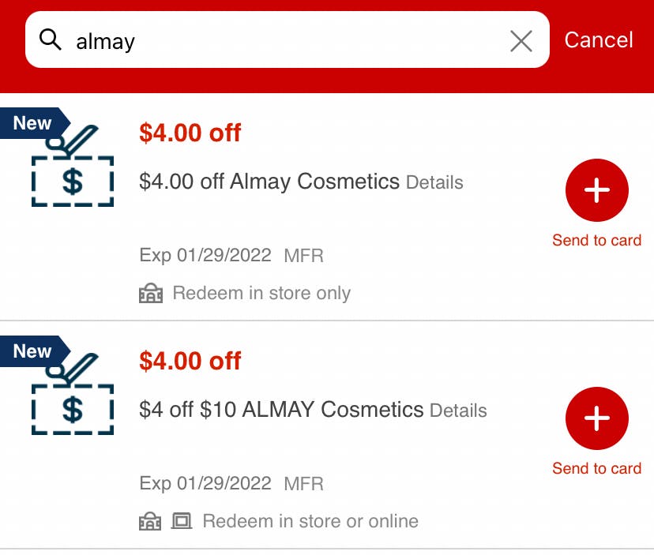Open Details for $4.00 off Almay Cosmetics
654x555 pixels.
[x=434, y=183]
